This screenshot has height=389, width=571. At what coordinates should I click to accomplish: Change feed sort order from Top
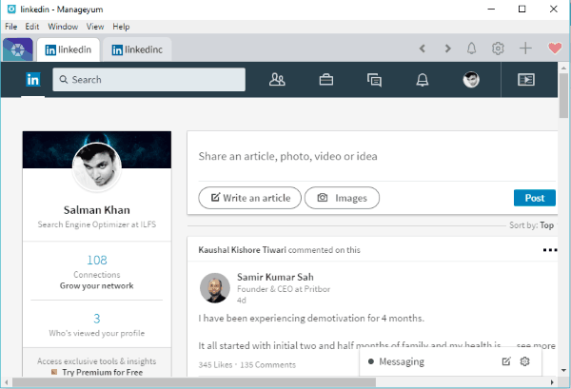pyautogui.click(x=545, y=225)
